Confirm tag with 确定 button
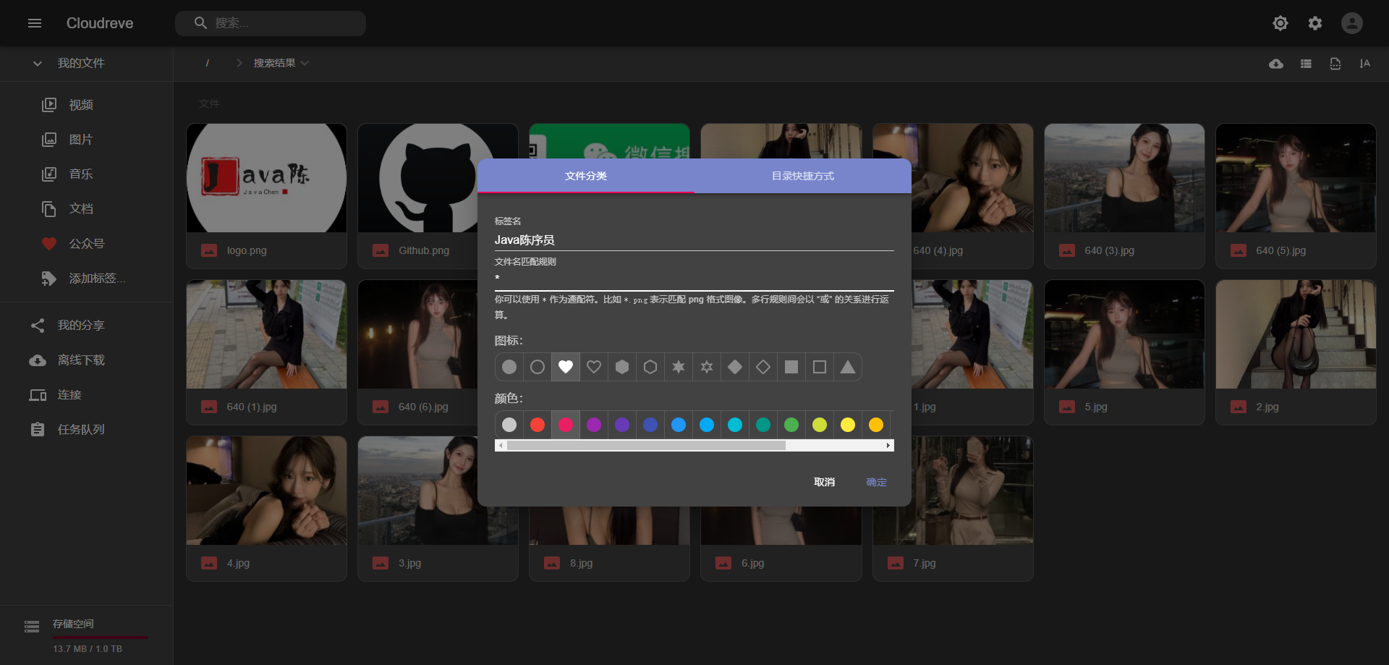 click(x=876, y=482)
